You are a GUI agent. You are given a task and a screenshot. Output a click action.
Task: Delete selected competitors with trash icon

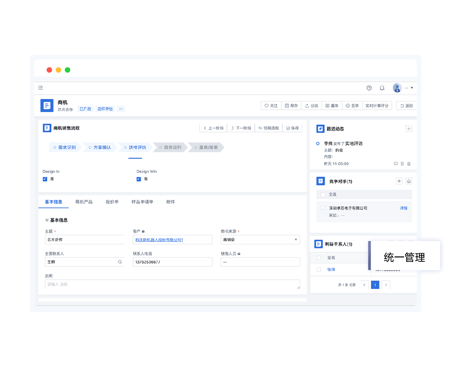pos(409,181)
